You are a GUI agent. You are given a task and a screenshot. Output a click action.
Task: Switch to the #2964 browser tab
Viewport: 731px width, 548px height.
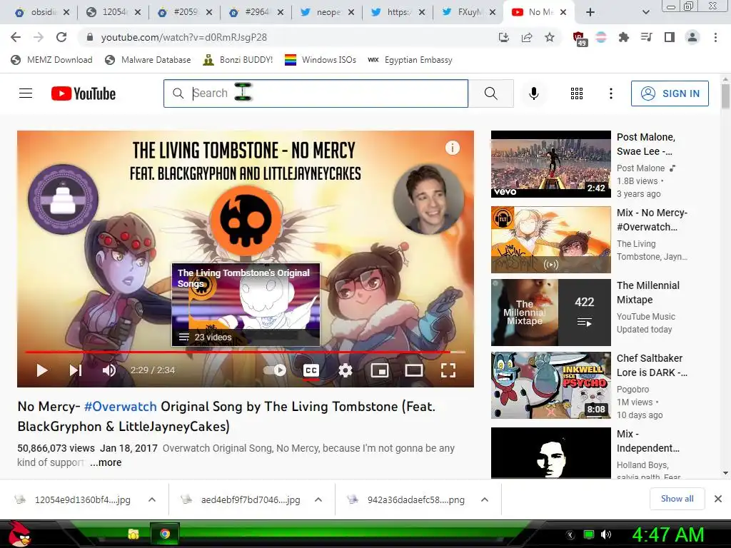point(256,12)
